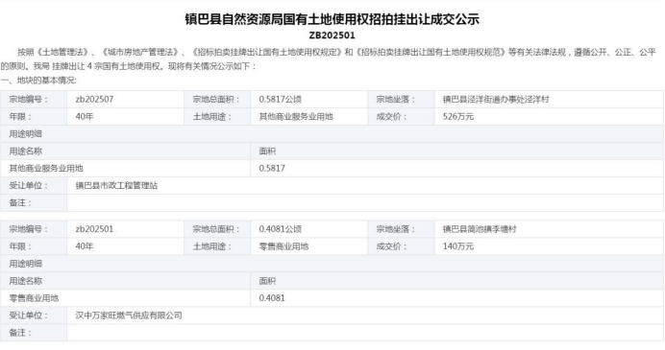665x350 pixels.
Task: Select transferee 汉中万家旺燃气供应有限公司
Action: pyautogui.click(x=129, y=315)
